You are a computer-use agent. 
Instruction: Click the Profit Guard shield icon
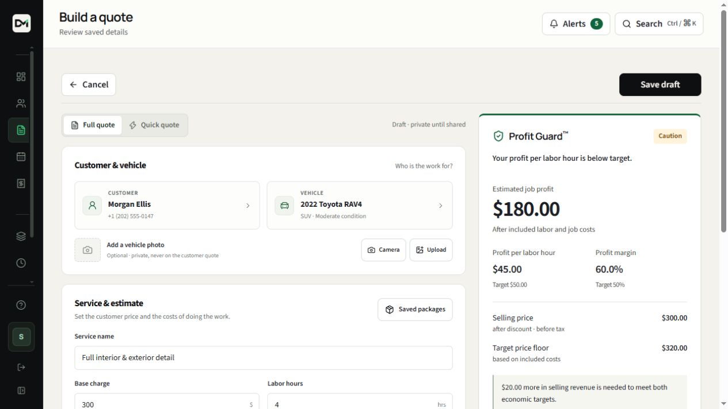pyautogui.click(x=498, y=136)
